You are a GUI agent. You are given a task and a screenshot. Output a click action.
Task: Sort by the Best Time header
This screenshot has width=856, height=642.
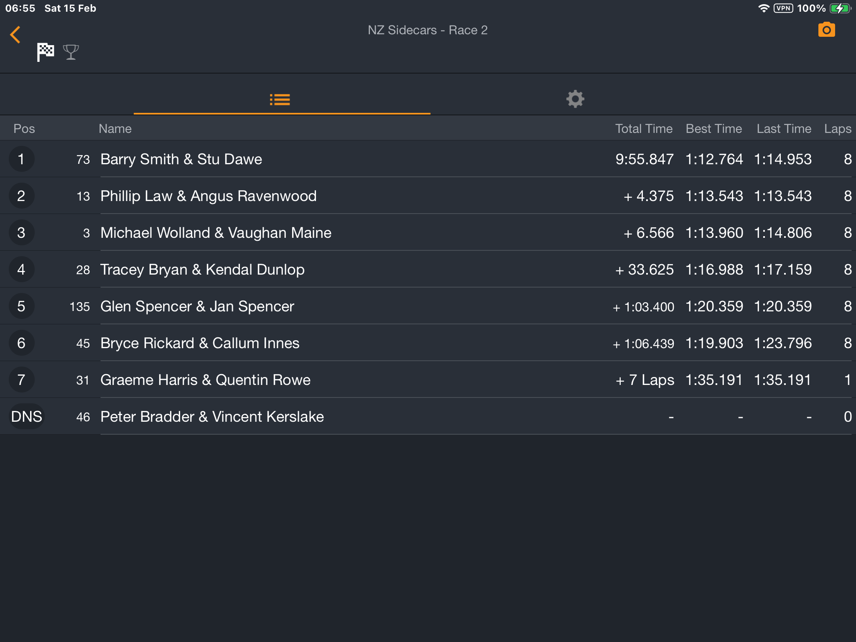tap(714, 129)
